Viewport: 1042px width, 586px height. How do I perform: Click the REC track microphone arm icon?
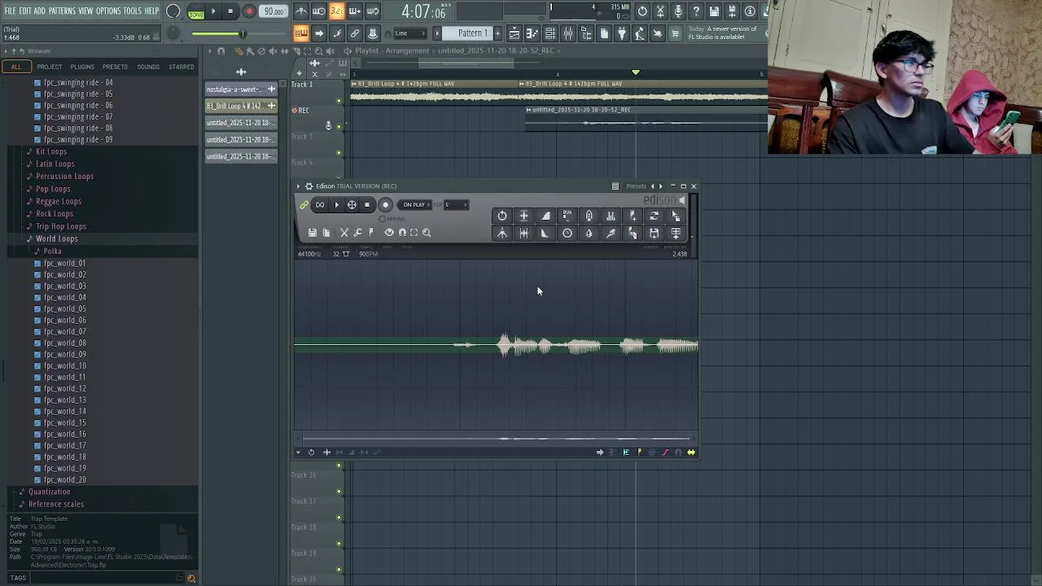[x=329, y=125]
